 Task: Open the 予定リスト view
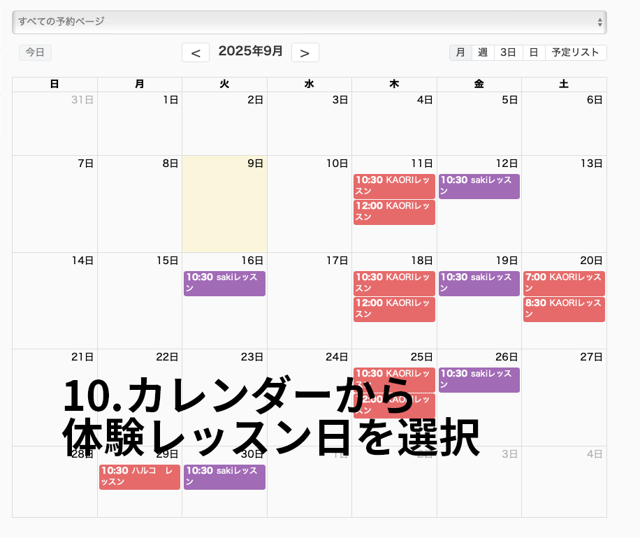[575, 52]
